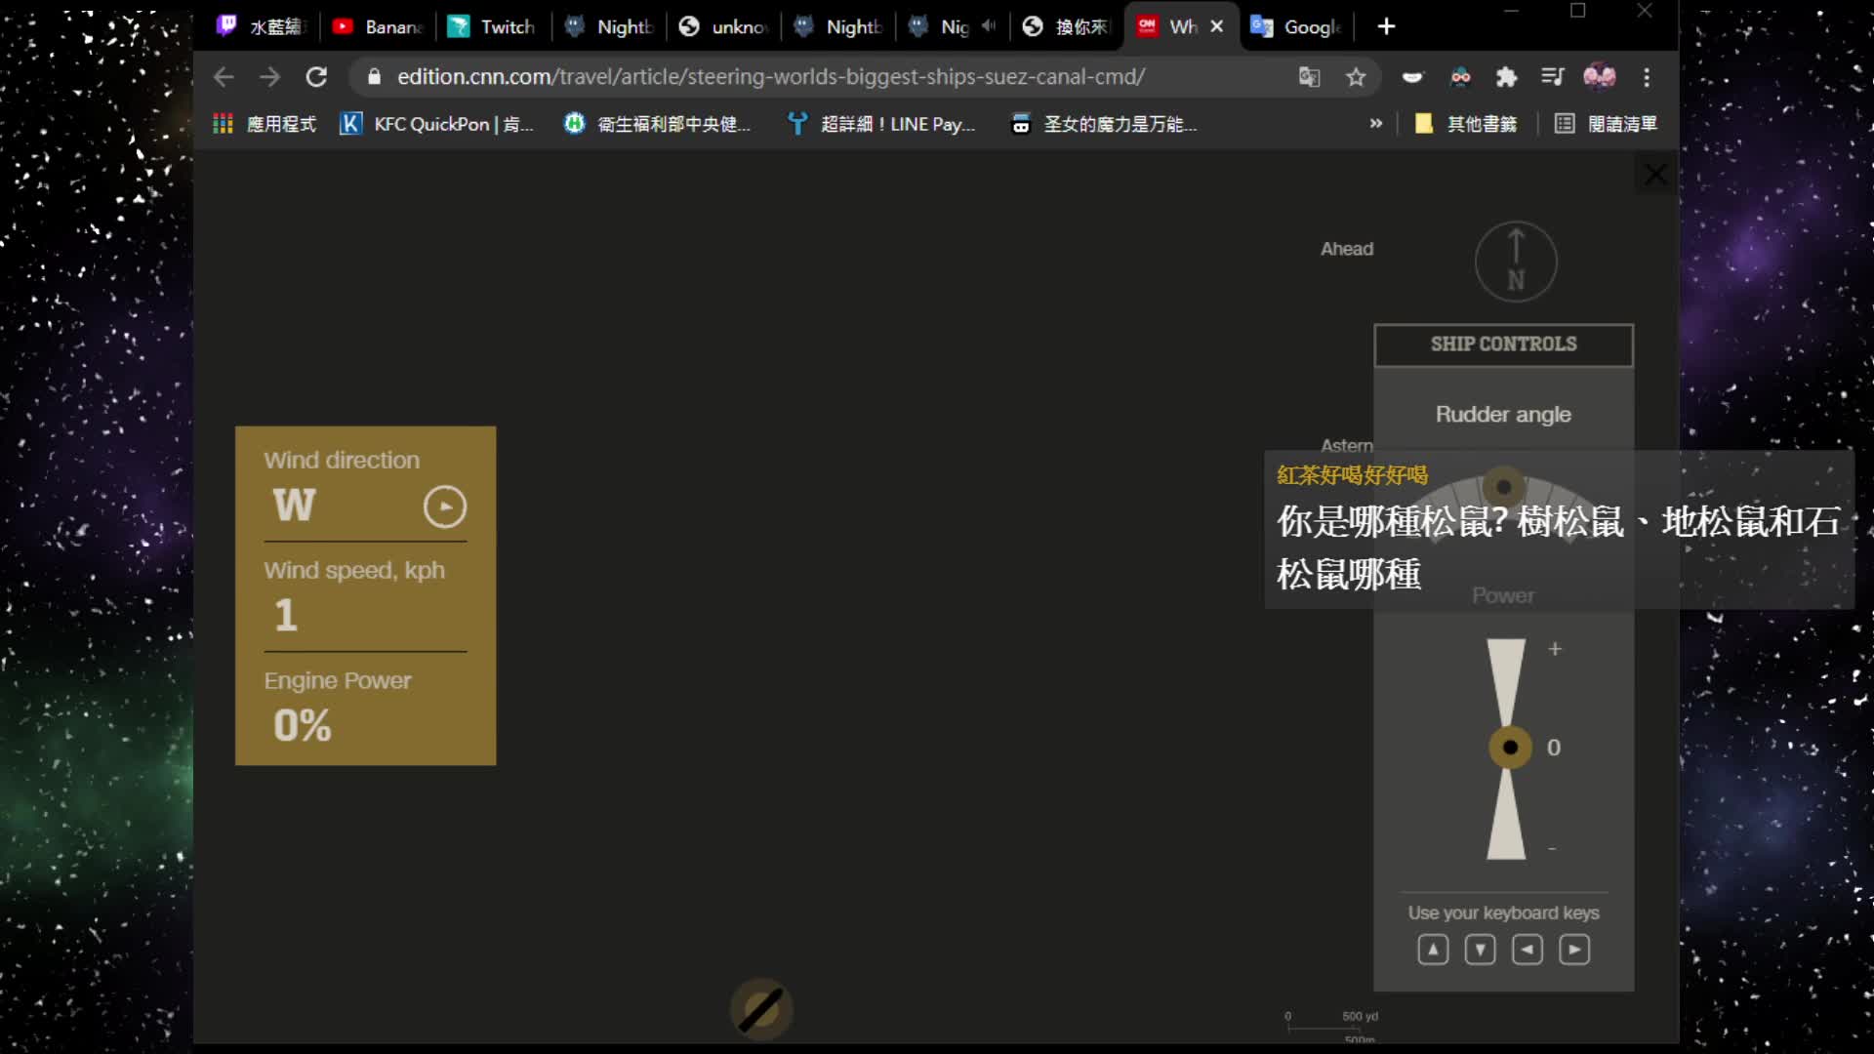Click the address bar URL
1874x1054 pixels.
(770, 77)
